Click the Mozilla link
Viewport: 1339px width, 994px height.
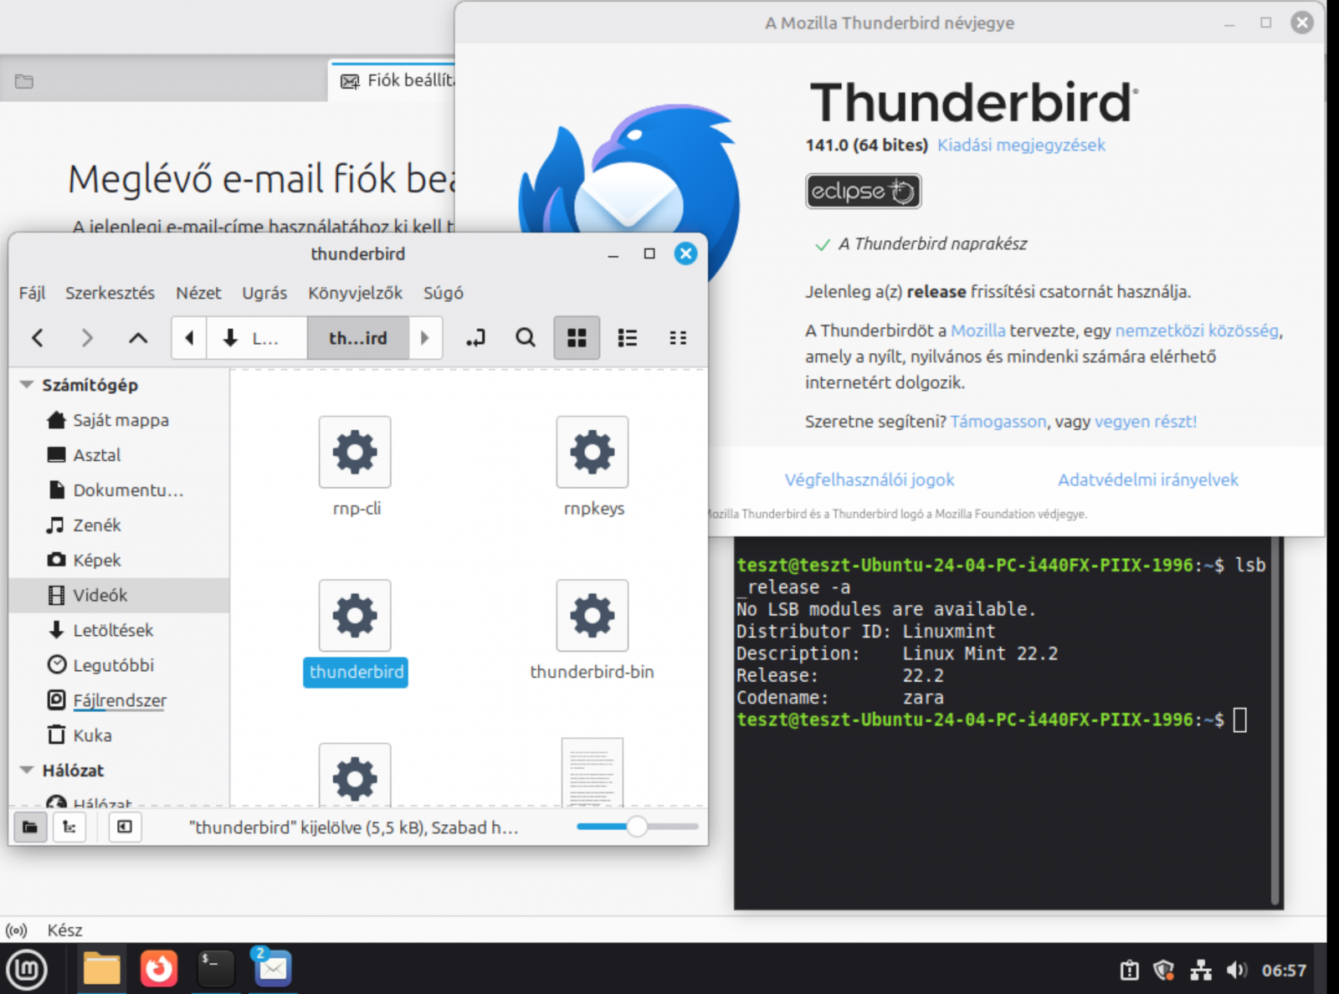[x=977, y=330]
